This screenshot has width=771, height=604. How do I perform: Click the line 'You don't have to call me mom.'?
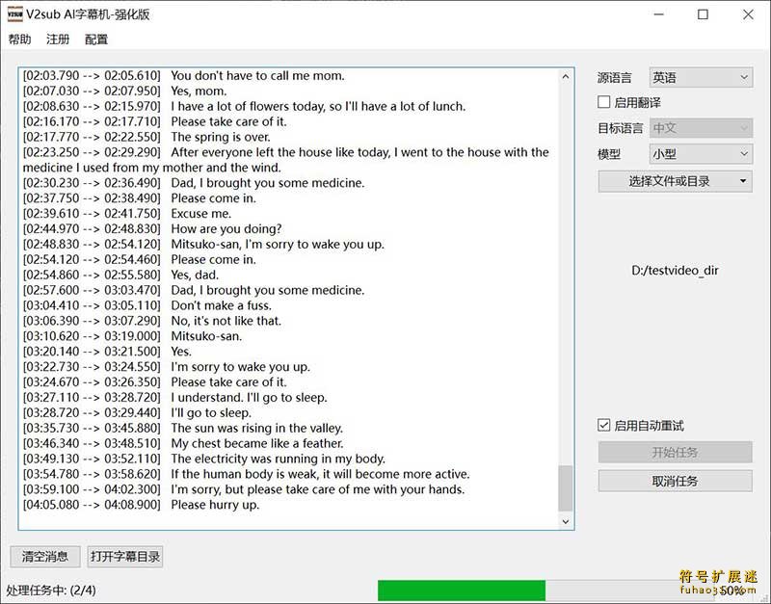point(257,76)
